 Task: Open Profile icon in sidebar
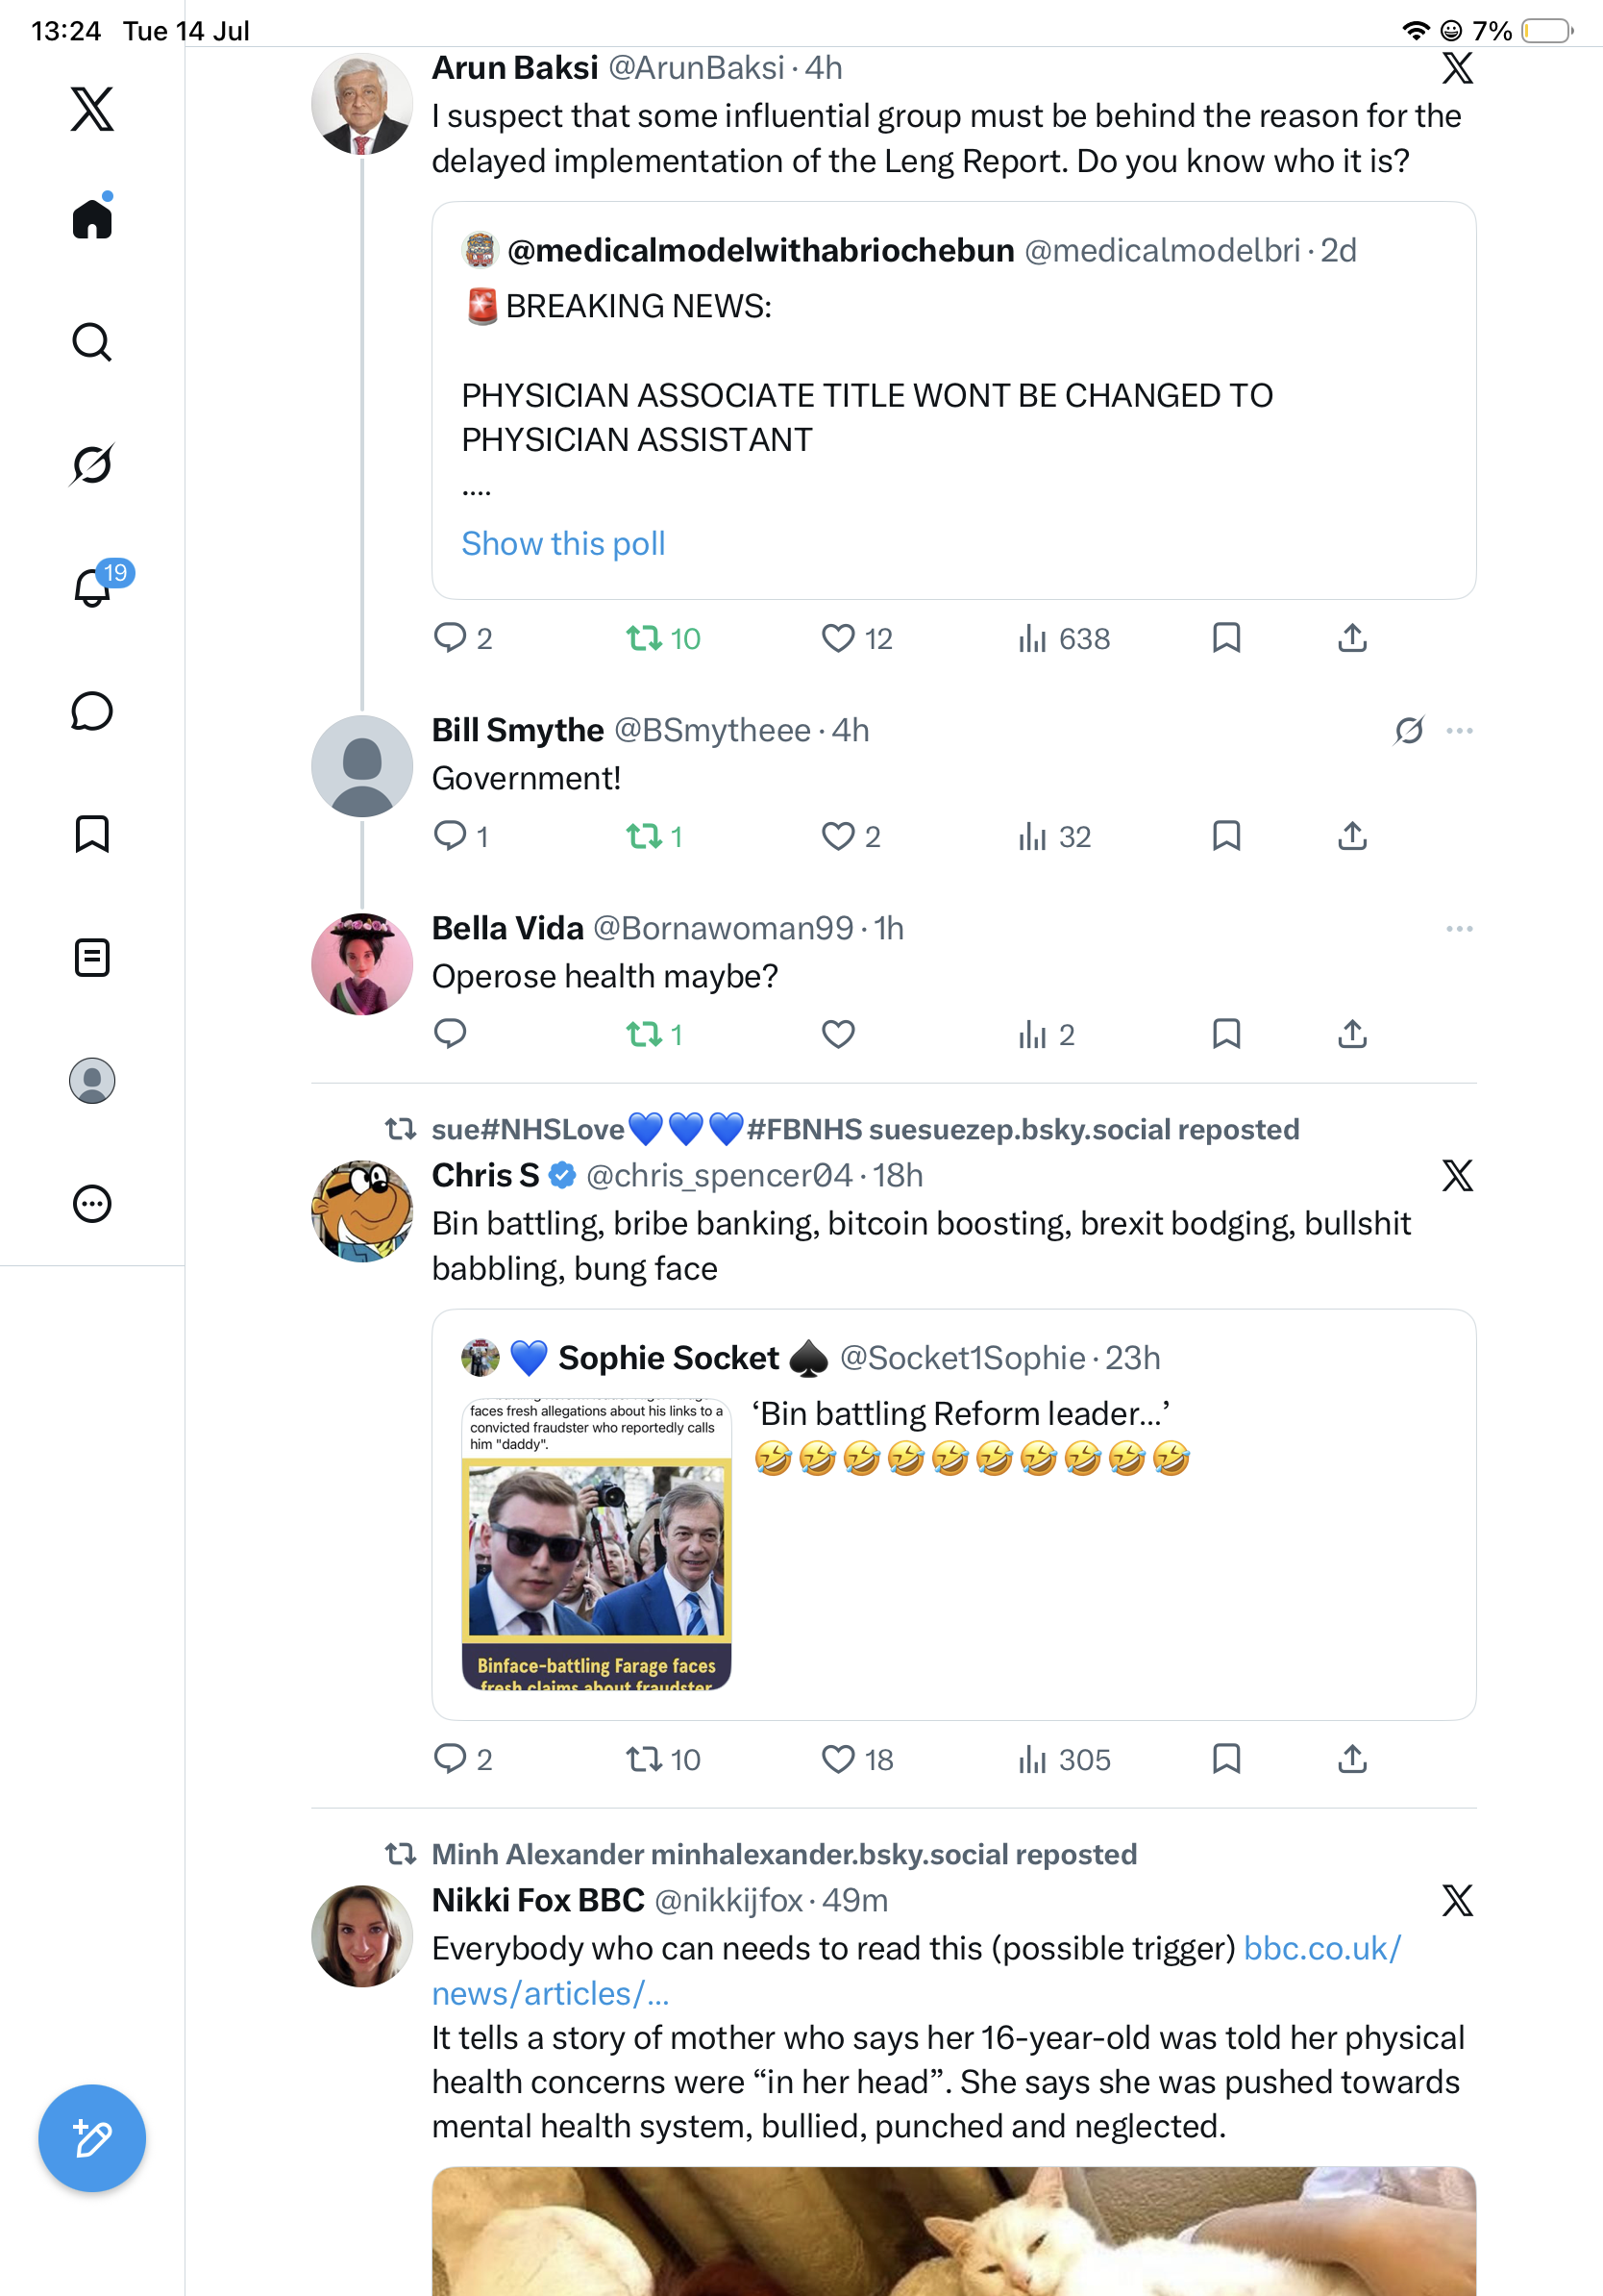(92, 1081)
